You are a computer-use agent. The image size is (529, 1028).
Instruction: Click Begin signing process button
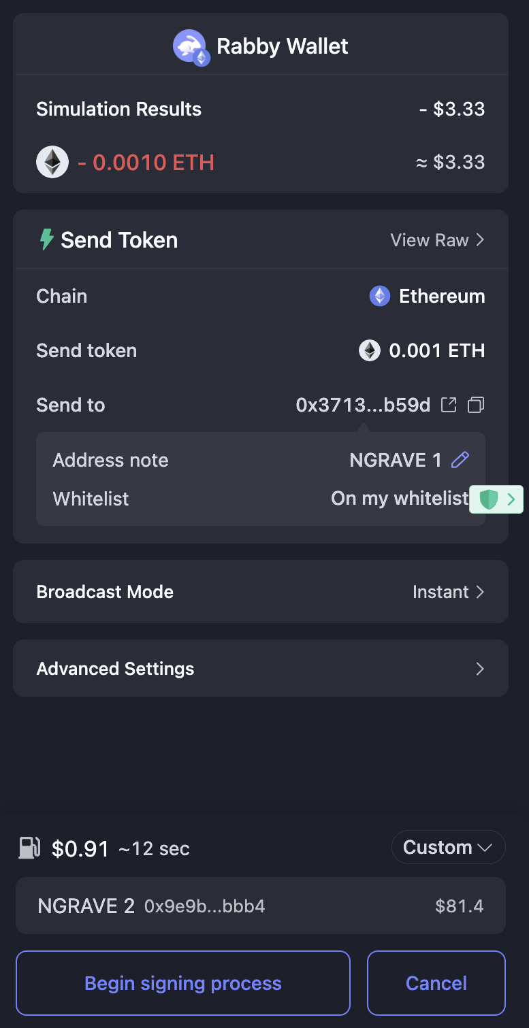tap(183, 983)
